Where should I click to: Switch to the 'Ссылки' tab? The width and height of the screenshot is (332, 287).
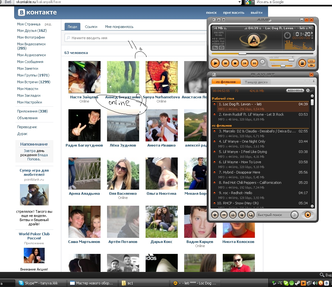coord(91,27)
